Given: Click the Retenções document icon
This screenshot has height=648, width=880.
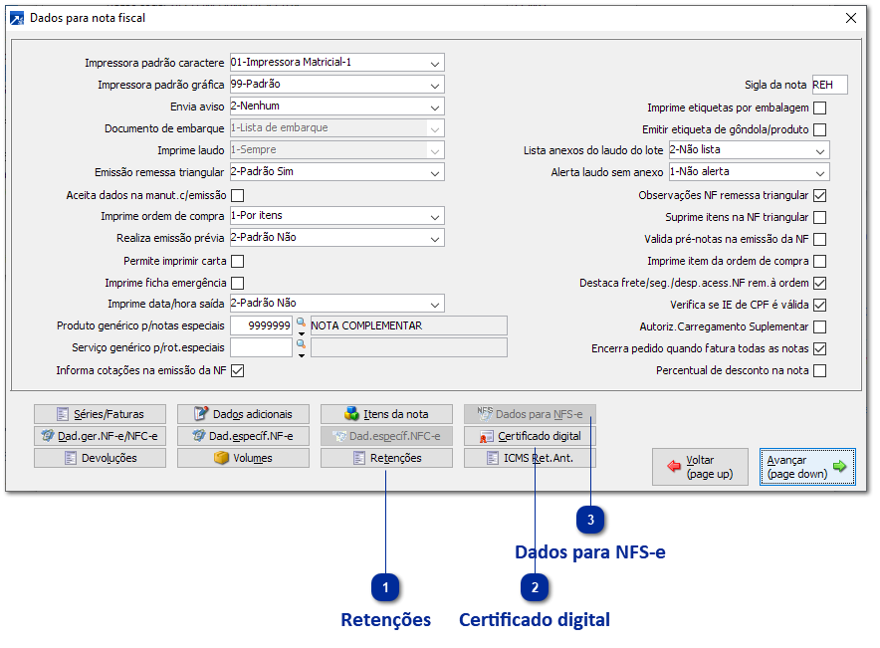Looking at the screenshot, I should pos(359,458).
